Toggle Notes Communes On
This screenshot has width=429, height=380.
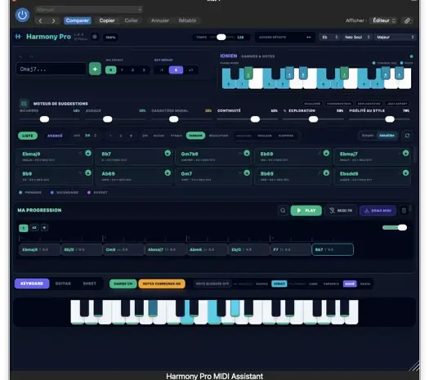pyautogui.click(x=162, y=284)
